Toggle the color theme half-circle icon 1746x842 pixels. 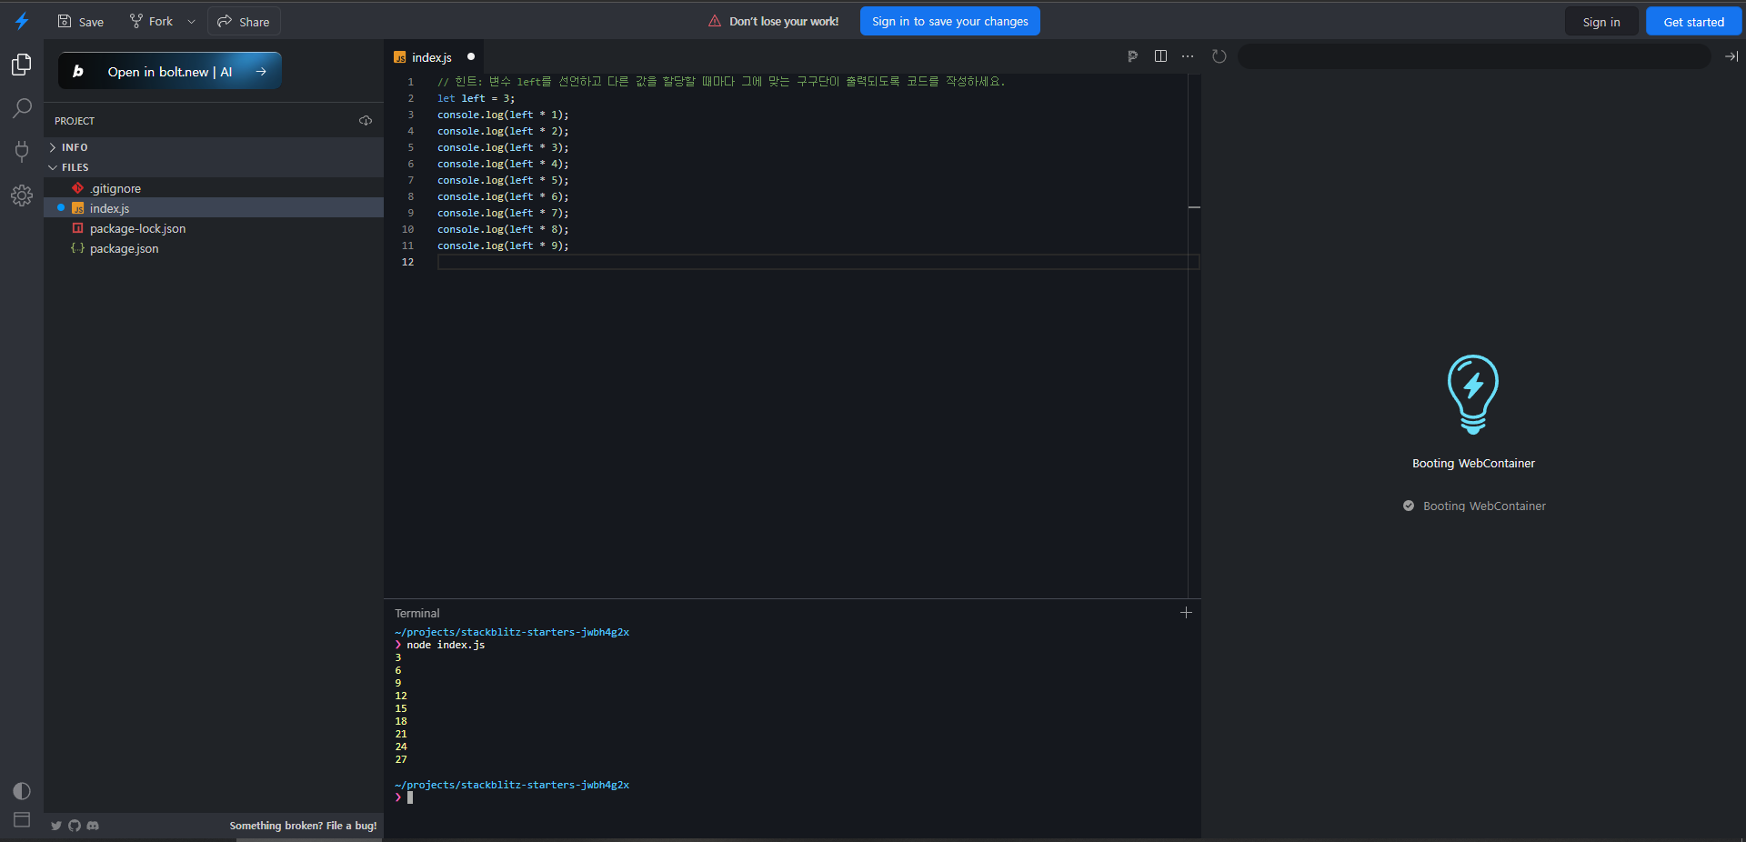(22, 791)
